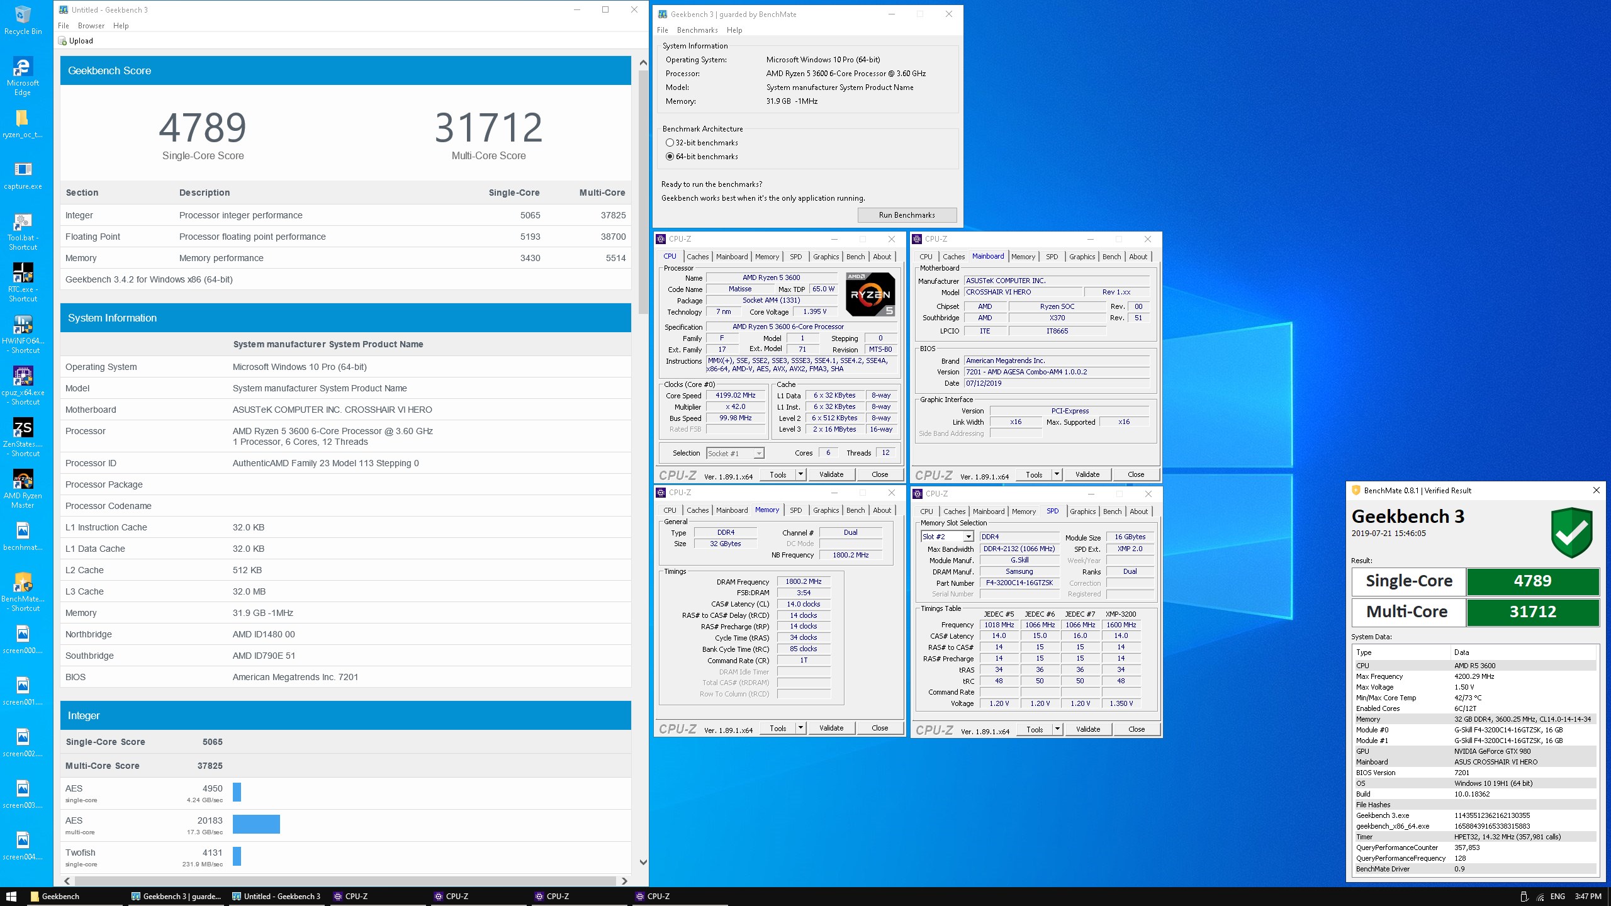The width and height of the screenshot is (1611, 906).
Task: Click the Single-Core score 4789 in BenchMate
Action: tap(1532, 581)
